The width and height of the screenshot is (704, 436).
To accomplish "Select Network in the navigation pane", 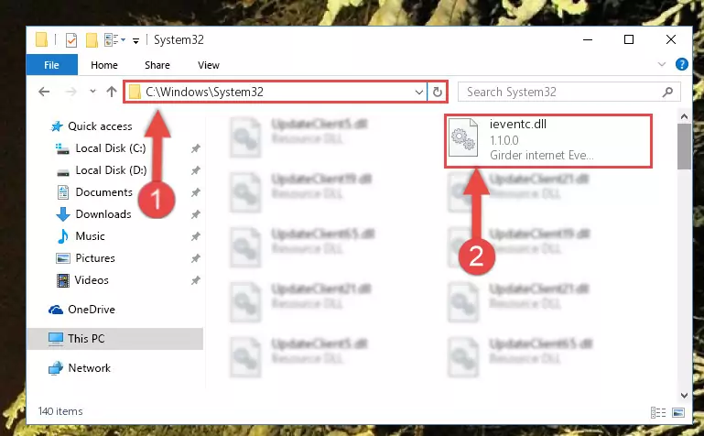I will tap(89, 368).
